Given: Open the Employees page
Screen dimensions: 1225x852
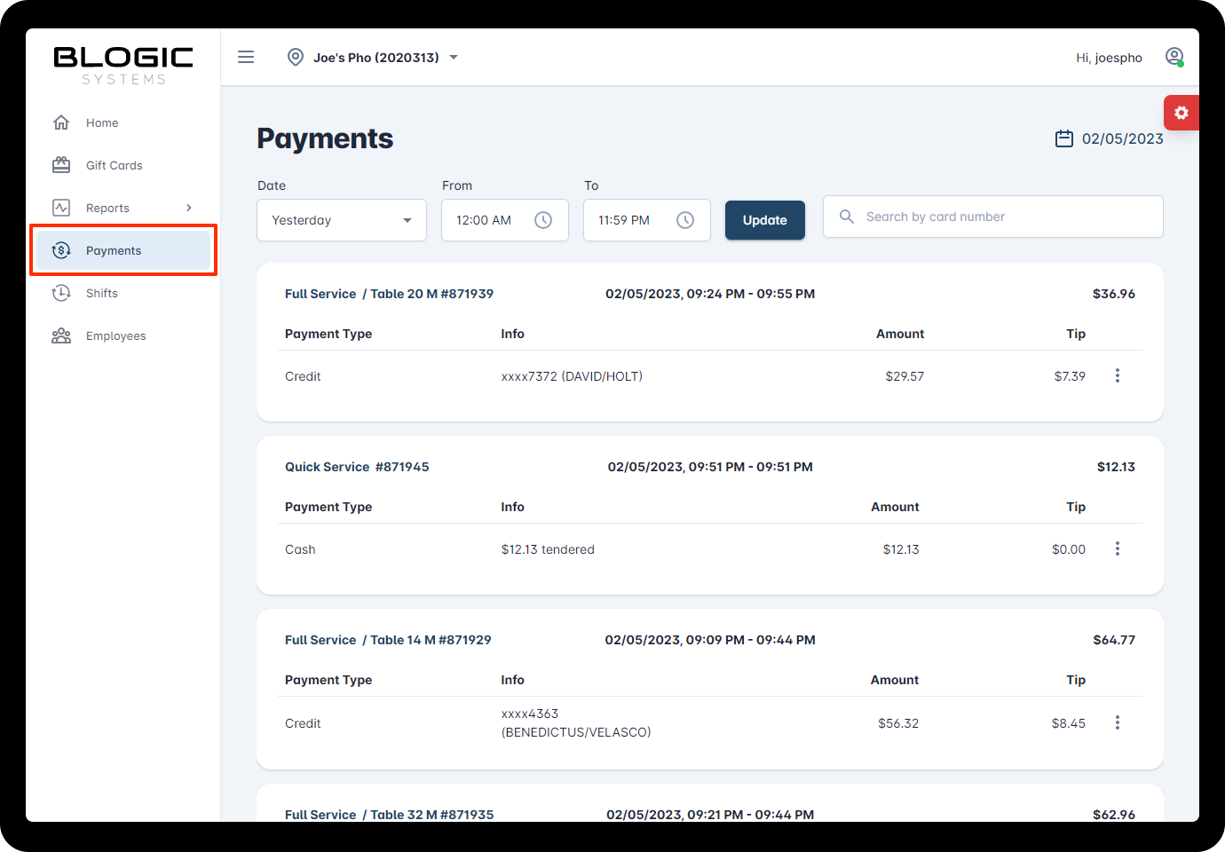Looking at the screenshot, I should point(115,335).
